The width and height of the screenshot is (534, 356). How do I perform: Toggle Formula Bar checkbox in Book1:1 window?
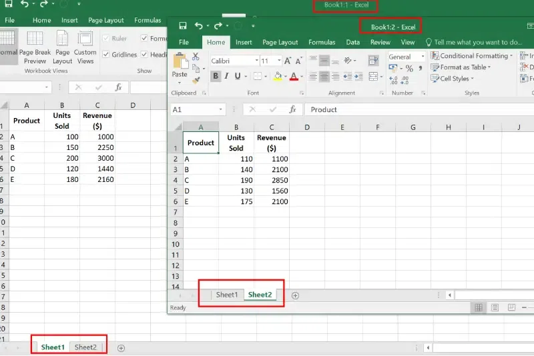pyautogui.click(x=144, y=39)
